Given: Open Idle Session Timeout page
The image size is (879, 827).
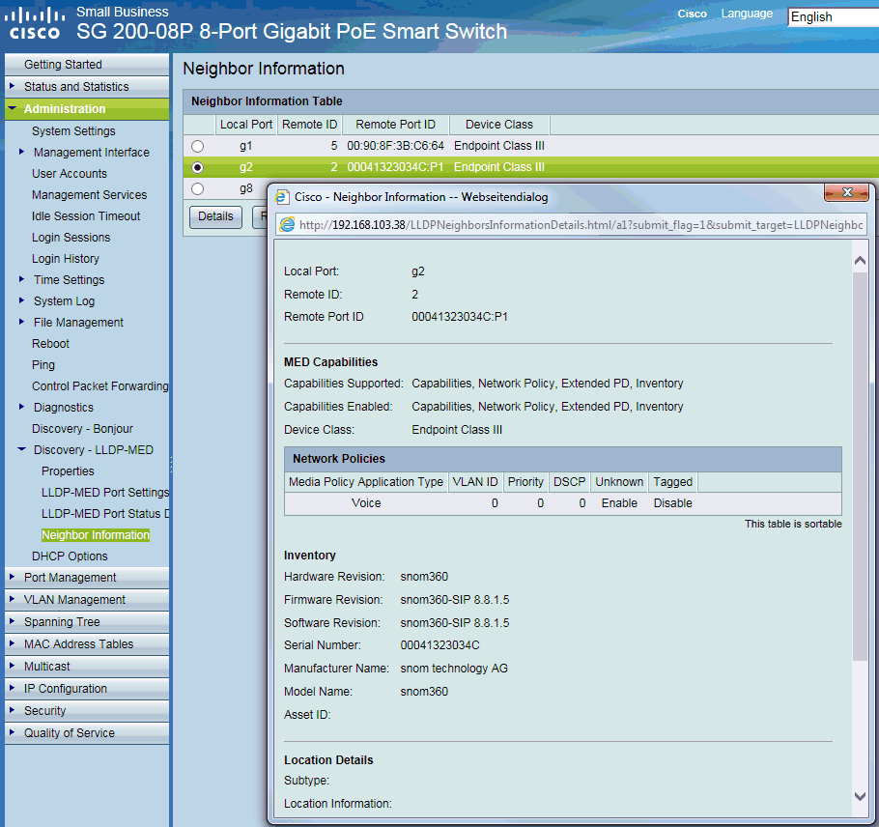Looking at the screenshot, I should 86,215.
